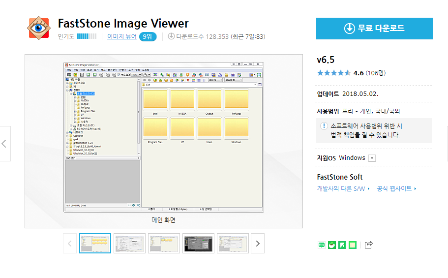Select the fifth screenshot thumbnail
Screen dimensions: 448x278
pos(233,244)
